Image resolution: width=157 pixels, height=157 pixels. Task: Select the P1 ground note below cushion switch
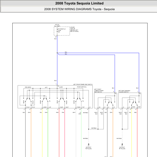122,147
